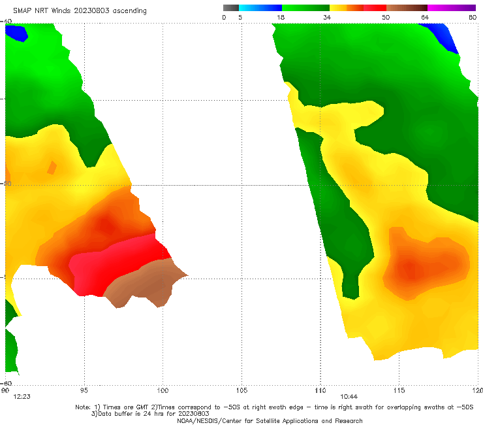
Task: Click the longitude axis label '110'
Action: [x=320, y=390]
